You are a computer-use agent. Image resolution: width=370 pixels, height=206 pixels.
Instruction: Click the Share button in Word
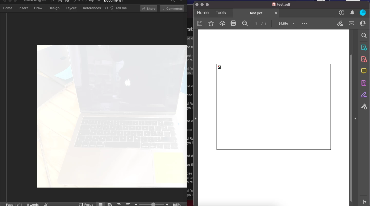pyautogui.click(x=149, y=8)
